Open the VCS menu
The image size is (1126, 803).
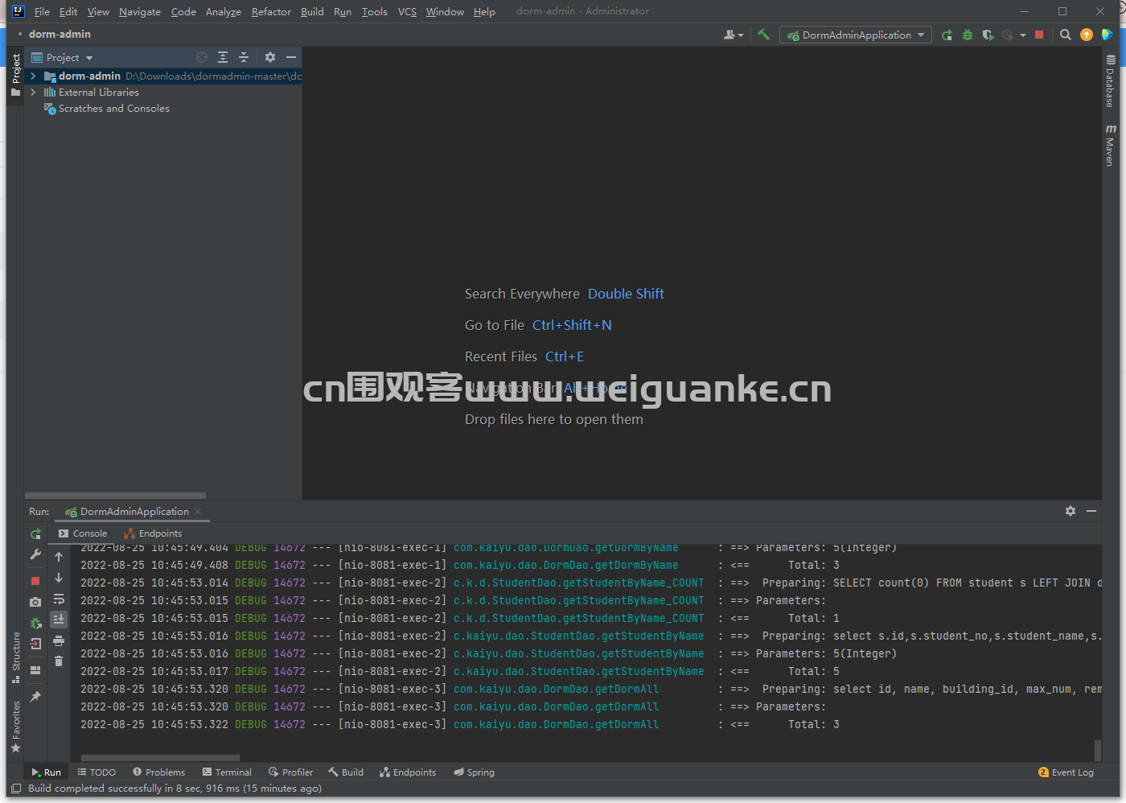[x=407, y=11]
